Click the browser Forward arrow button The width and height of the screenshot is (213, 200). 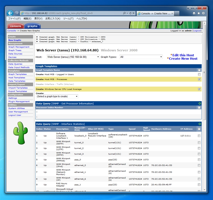pos(17,13)
